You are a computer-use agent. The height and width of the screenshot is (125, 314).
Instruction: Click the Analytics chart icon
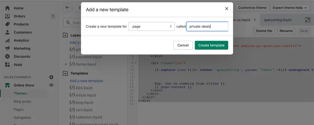[8, 41]
